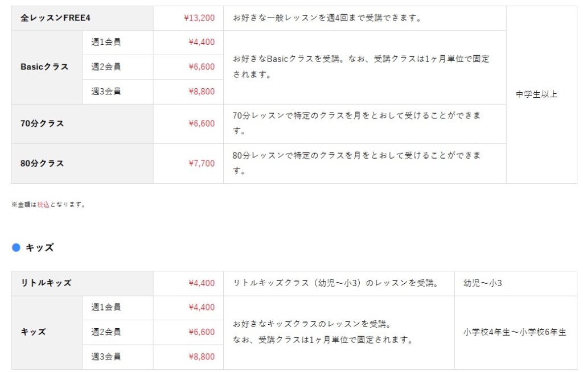583x372 pixels.
Task: Click the 全レッスンFREE4 description about 週4回
Action: [327, 18]
